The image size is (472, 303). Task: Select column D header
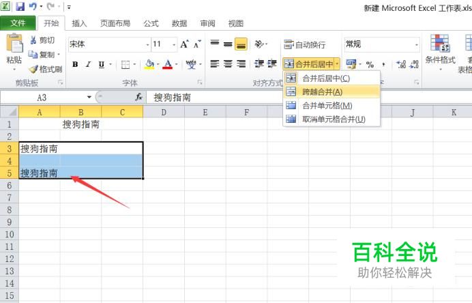pos(164,113)
